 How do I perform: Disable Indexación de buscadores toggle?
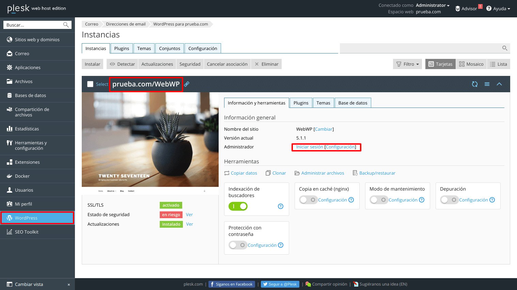[238, 206]
